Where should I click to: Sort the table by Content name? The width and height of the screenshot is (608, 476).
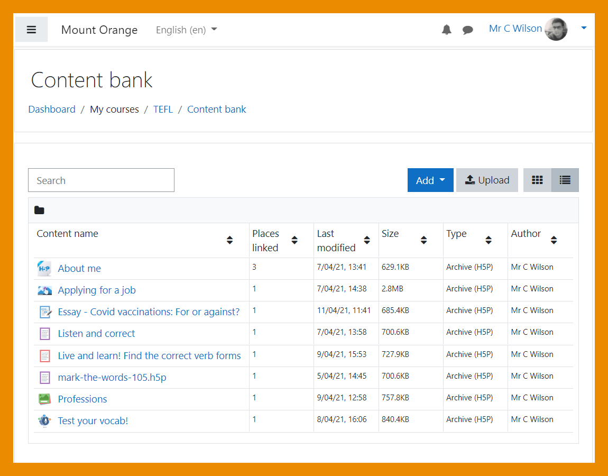tap(229, 240)
